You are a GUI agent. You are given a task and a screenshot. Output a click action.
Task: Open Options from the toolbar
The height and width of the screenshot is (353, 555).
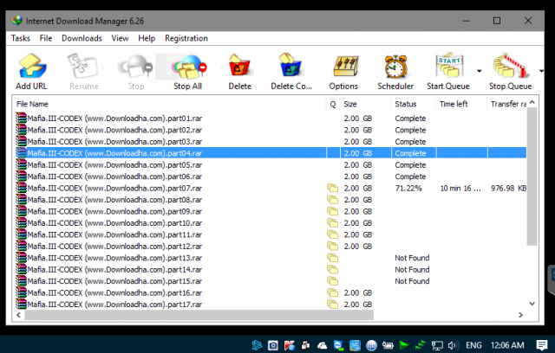point(343,69)
